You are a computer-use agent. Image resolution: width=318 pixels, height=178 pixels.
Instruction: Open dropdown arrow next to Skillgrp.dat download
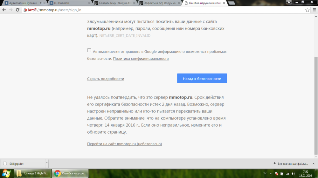(x=47, y=163)
